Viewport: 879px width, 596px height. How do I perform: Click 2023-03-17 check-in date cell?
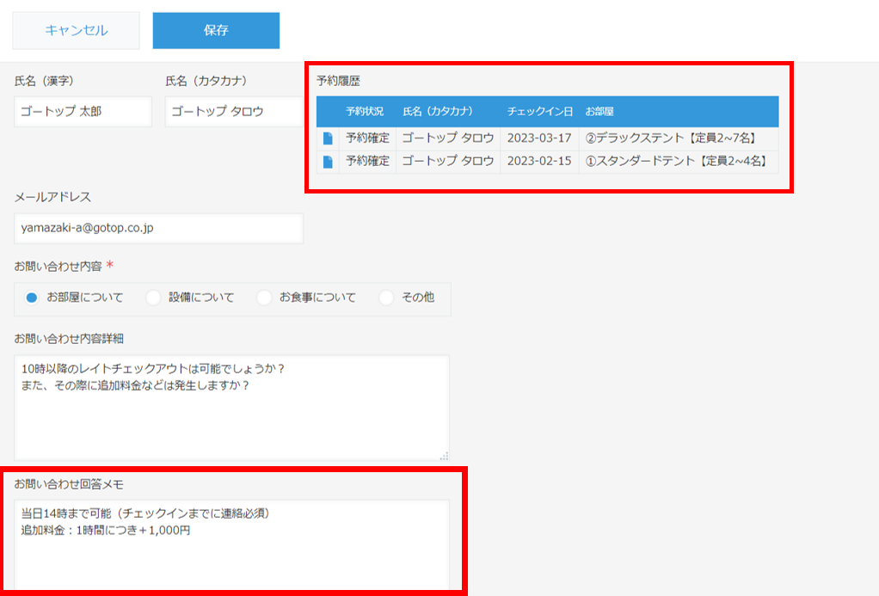(x=539, y=138)
